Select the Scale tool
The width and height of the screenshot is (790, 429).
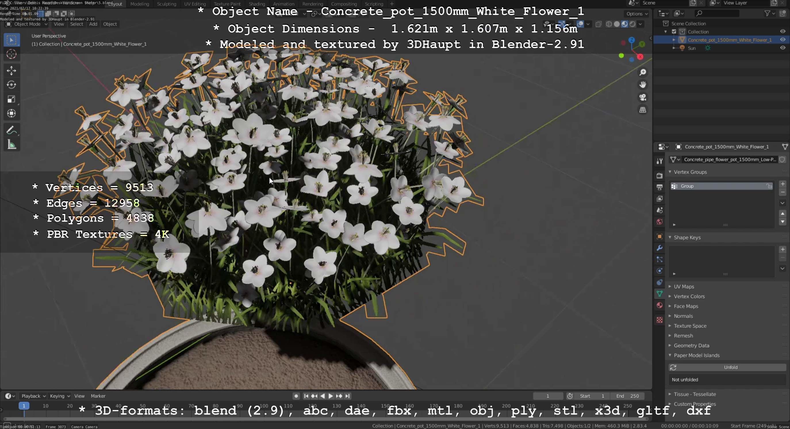[x=12, y=99]
